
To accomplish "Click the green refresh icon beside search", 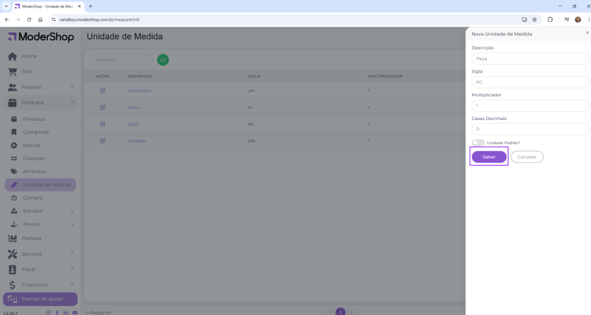I will (x=163, y=59).
